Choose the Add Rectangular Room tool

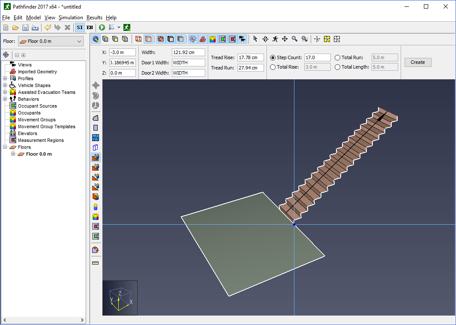coord(96,128)
